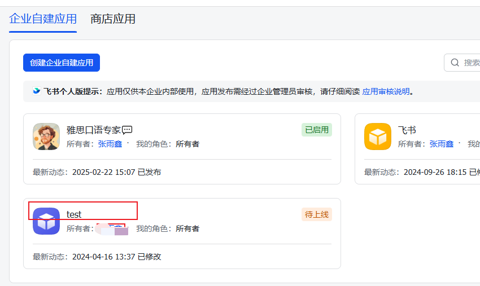Open the test app name

click(74, 214)
